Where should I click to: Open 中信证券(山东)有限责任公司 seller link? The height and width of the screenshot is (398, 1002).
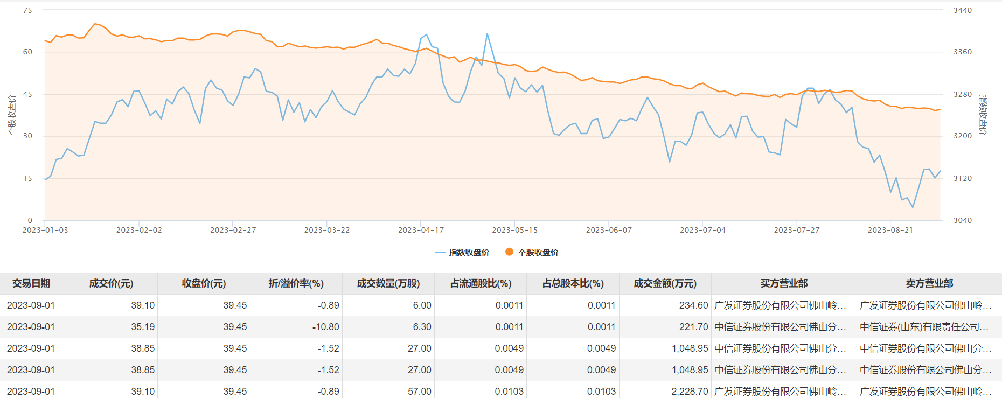pyautogui.click(x=924, y=327)
